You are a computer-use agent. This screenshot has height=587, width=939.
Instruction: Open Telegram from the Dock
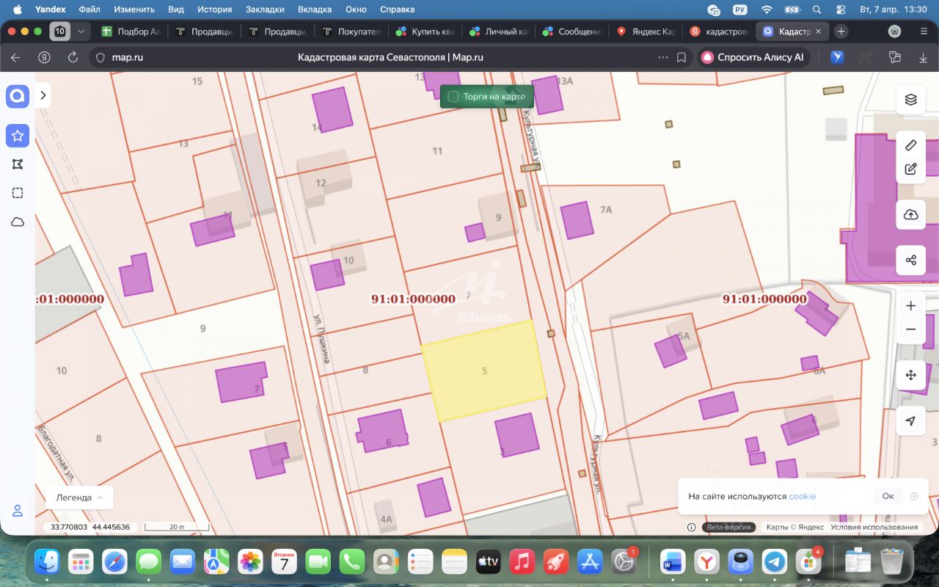pyautogui.click(x=775, y=562)
